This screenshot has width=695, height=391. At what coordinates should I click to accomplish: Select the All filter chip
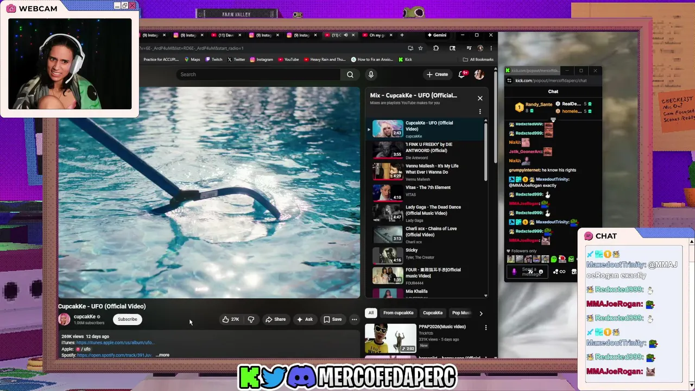pos(371,313)
